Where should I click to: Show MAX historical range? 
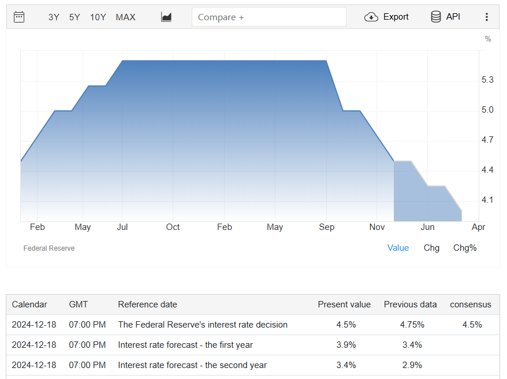pos(125,17)
